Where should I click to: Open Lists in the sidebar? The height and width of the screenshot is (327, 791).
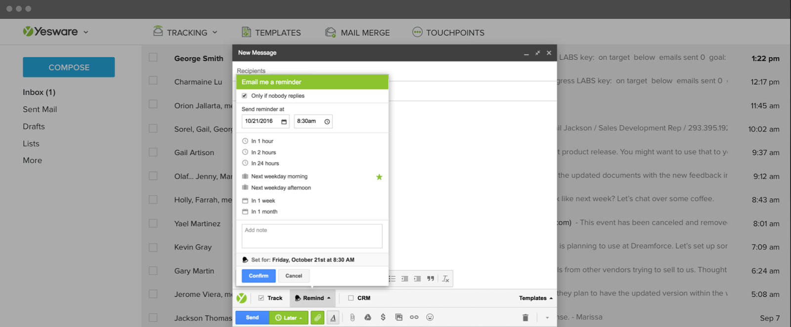(x=31, y=144)
